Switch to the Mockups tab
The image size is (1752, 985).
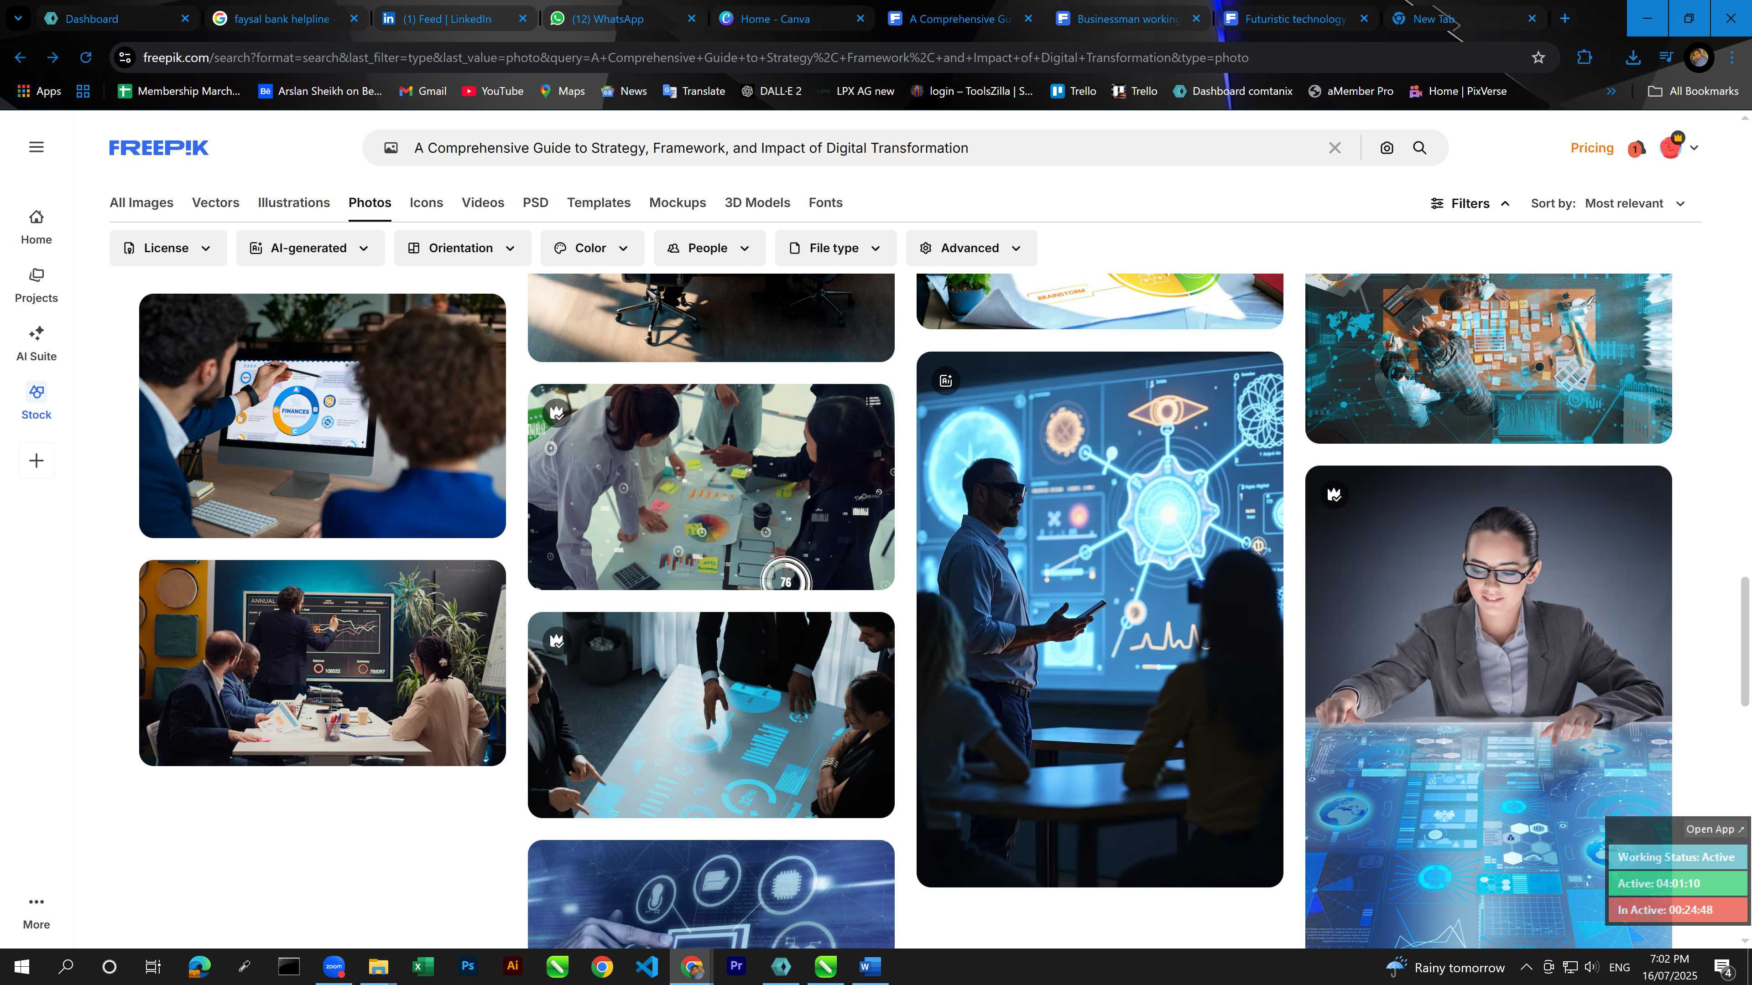(678, 202)
